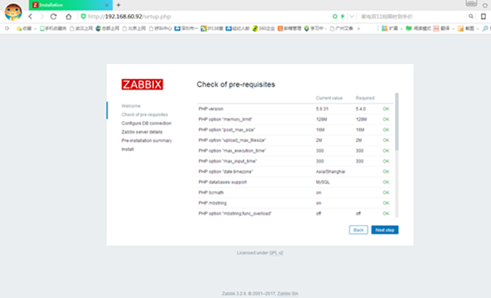491x298 pixels.
Task: Click the browser skin icon at top right
Action: coord(485,5)
